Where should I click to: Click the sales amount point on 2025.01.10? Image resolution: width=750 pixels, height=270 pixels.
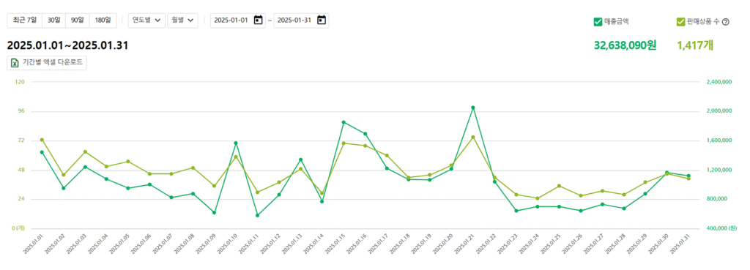[x=236, y=143]
